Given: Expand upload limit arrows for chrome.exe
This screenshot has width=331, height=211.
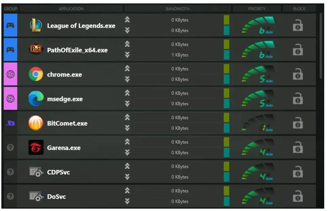Looking at the screenshot, I should point(128,69).
